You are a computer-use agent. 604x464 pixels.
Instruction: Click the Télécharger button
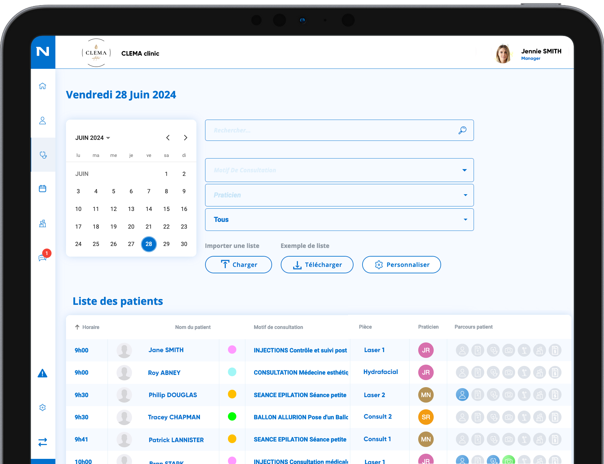click(317, 265)
